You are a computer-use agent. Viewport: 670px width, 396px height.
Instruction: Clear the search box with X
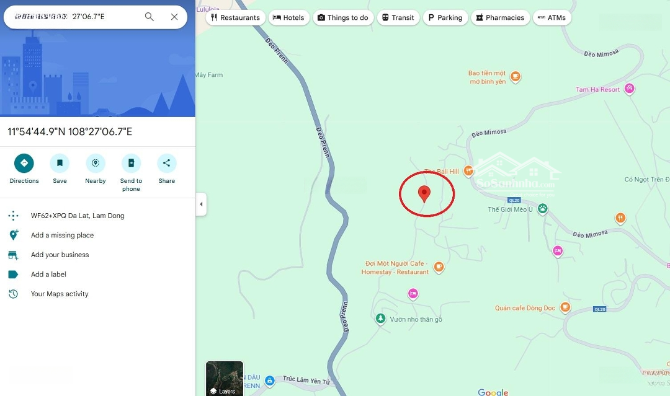tap(174, 17)
